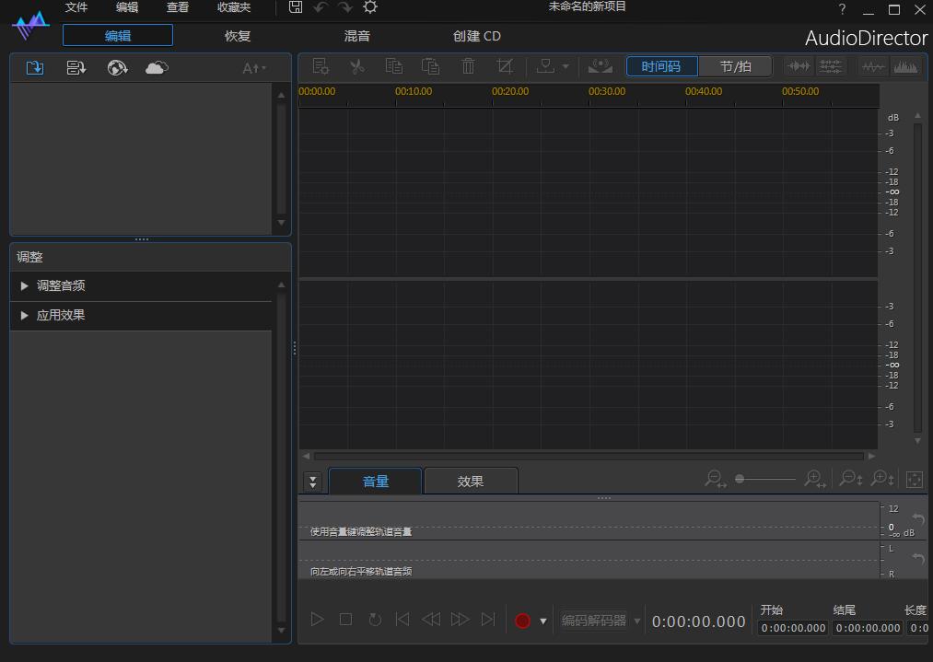Paste the copied audio clip

pos(431,65)
